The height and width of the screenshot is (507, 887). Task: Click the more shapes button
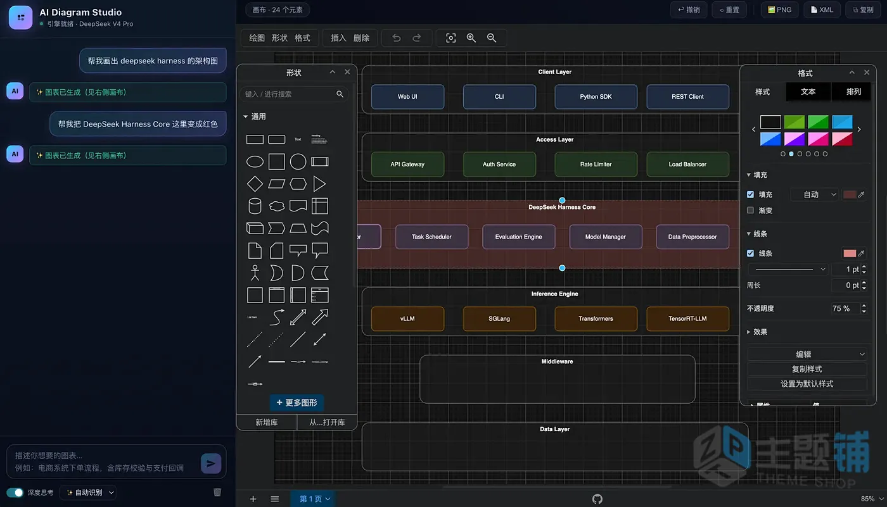(x=297, y=403)
